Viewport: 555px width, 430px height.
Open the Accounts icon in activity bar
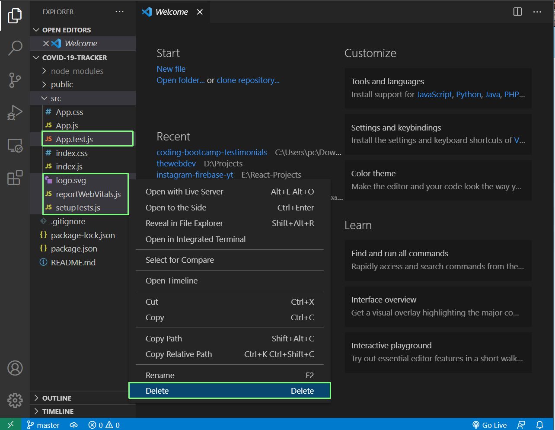point(15,368)
